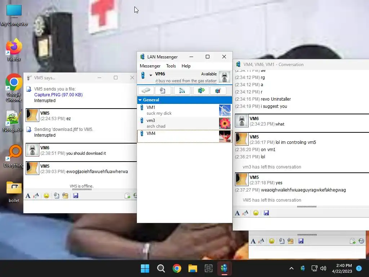Click the Search icon on the taskbar
Screen dimensions: 369x277
point(161,268)
